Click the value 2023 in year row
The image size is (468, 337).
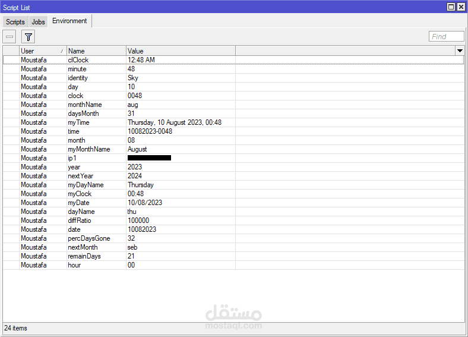(x=135, y=167)
